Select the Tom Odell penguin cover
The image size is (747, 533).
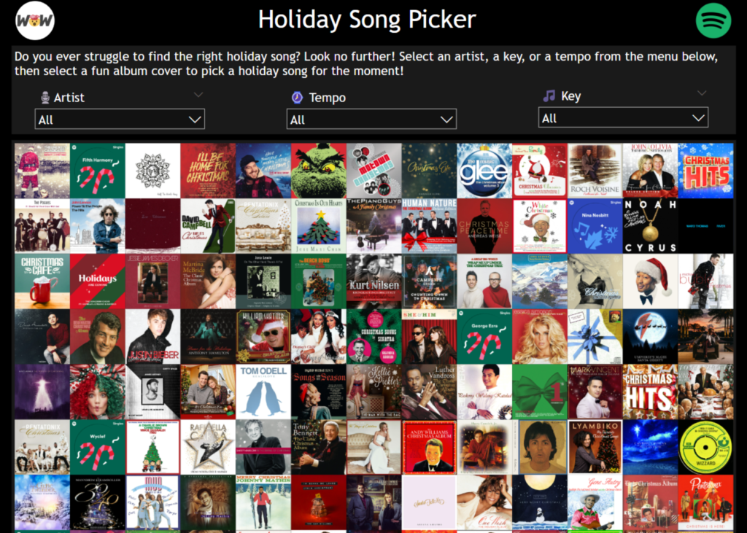[263, 392]
